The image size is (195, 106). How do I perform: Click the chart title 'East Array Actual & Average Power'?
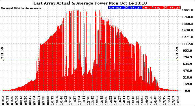71,3
